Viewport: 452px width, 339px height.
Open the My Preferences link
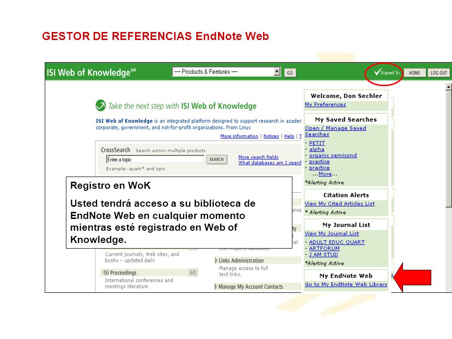[325, 105]
